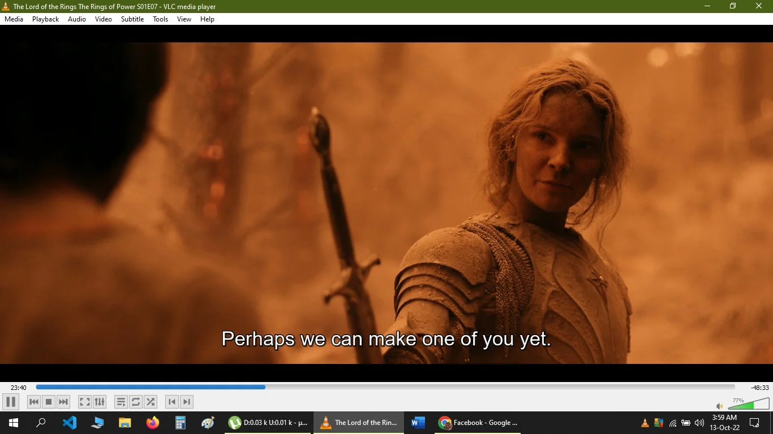Mute audio with the speaker icon

click(719, 406)
